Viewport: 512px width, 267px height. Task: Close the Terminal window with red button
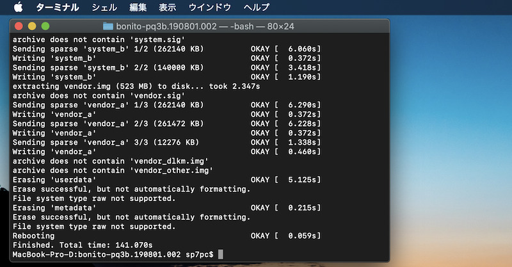19,26
